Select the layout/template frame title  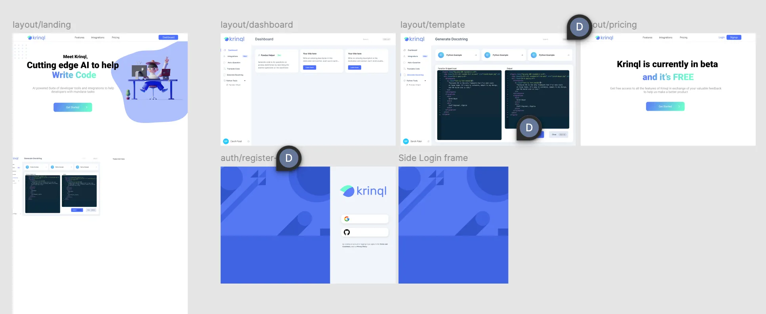coord(433,25)
